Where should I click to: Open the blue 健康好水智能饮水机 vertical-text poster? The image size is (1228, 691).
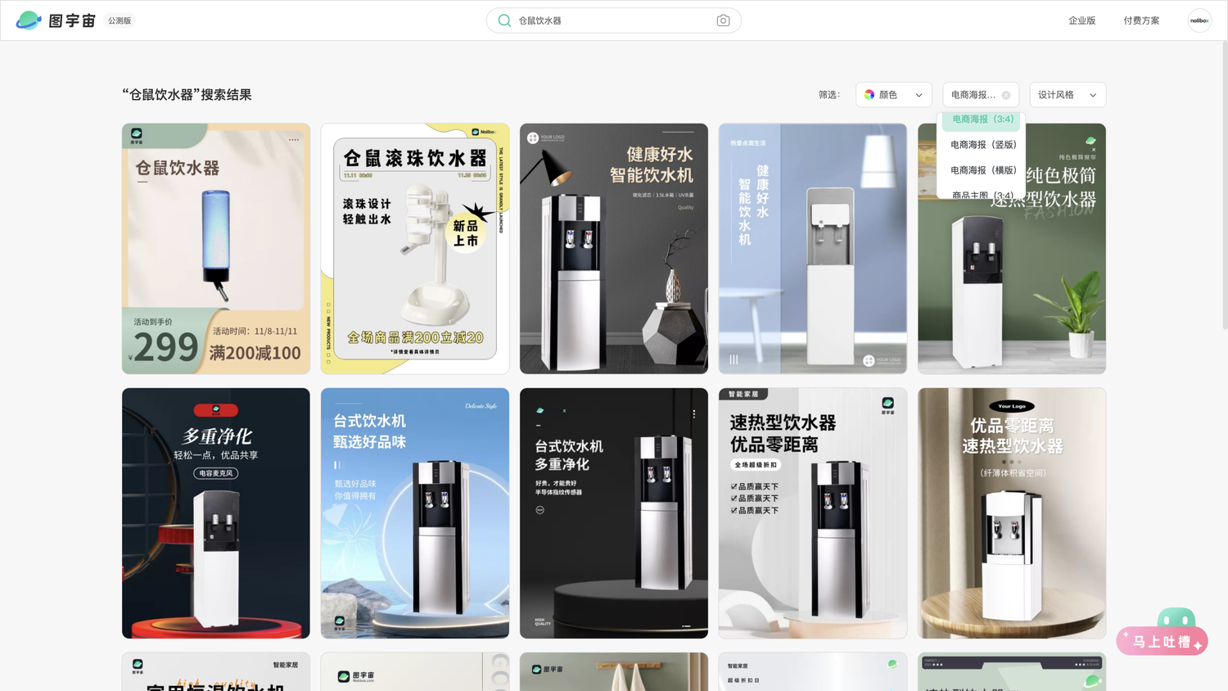pyautogui.click(x=813, y=249)
